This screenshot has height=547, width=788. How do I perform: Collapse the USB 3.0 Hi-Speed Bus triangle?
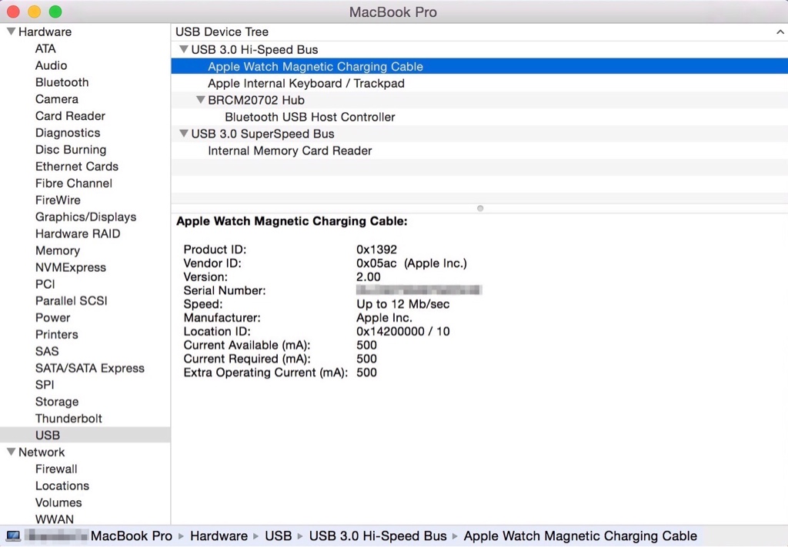click(x=183, y=50)
